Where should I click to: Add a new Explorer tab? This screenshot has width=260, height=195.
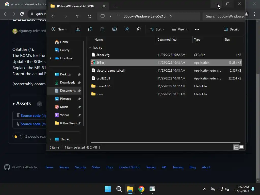pyautogui.click(x=115, y=6)
